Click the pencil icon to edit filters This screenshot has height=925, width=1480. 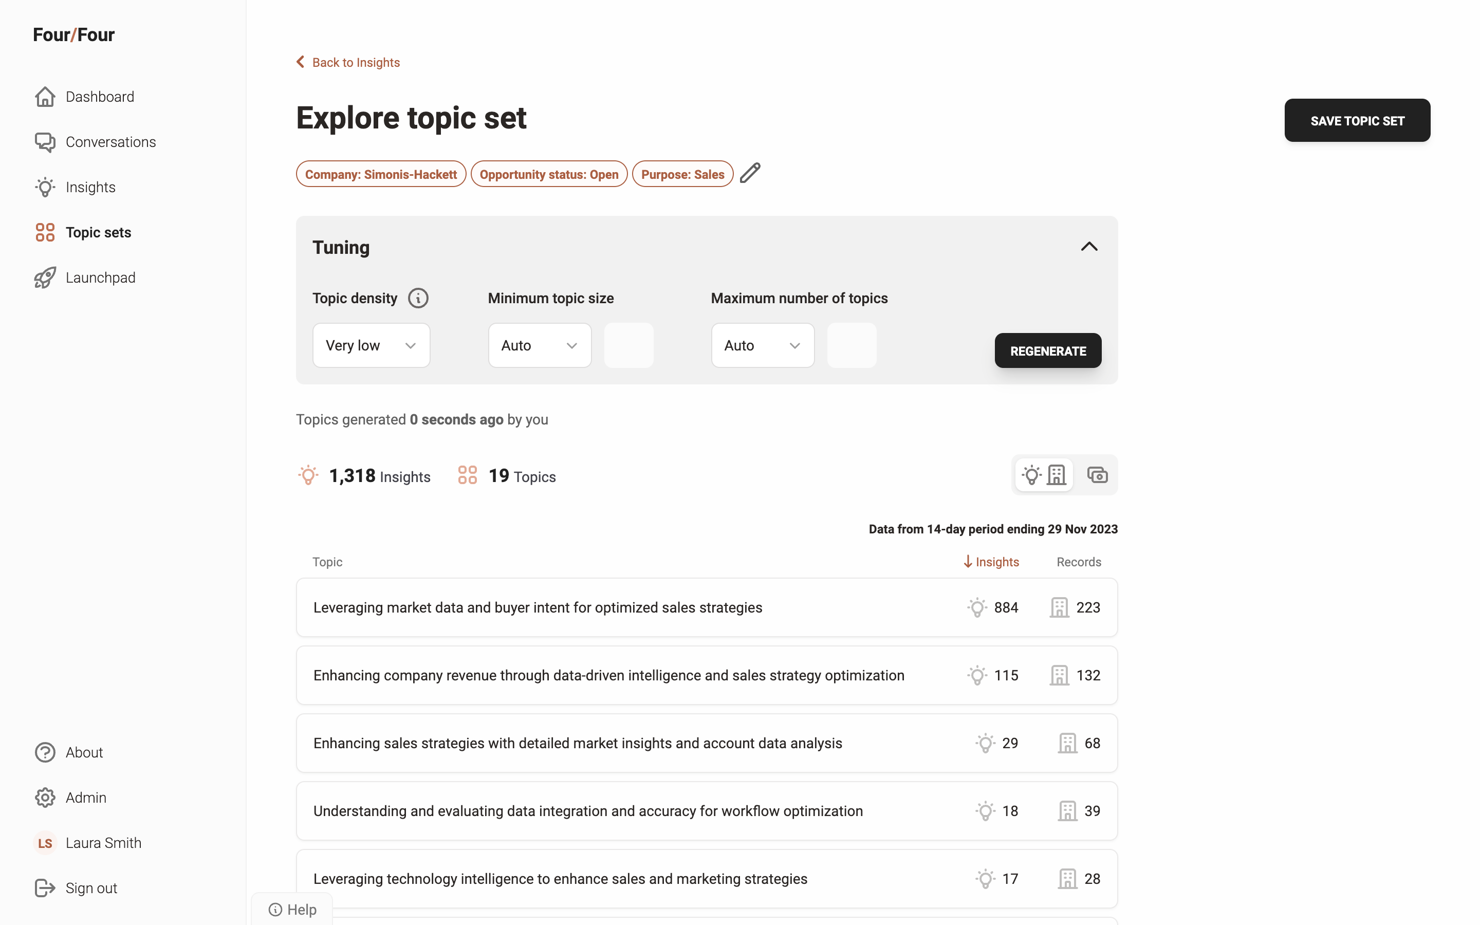pos(750,174)
